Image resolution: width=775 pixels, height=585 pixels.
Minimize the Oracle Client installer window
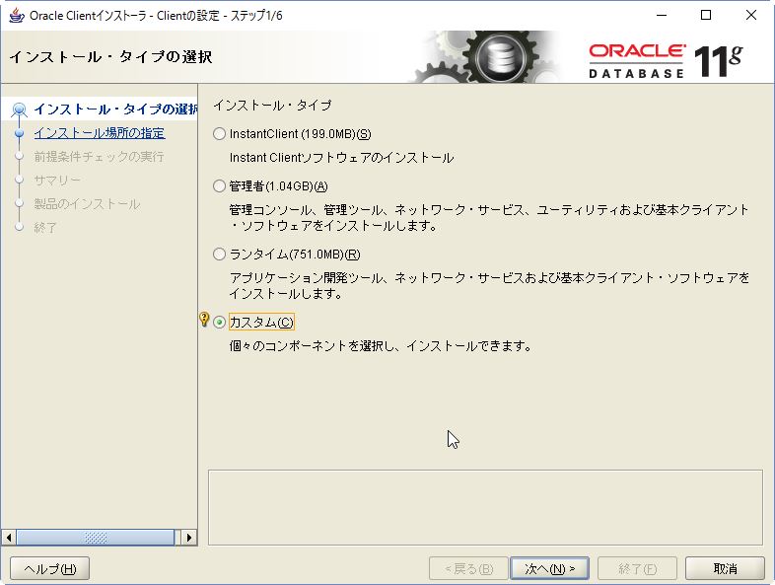click(x=662, y=16)
